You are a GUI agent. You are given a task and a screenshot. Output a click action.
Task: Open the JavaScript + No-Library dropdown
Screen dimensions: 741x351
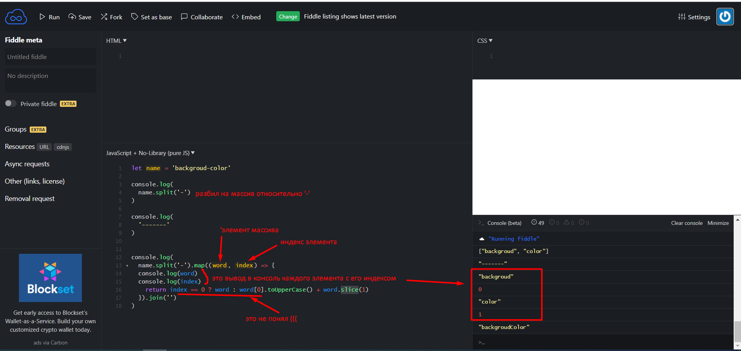(x=150, y=153)
